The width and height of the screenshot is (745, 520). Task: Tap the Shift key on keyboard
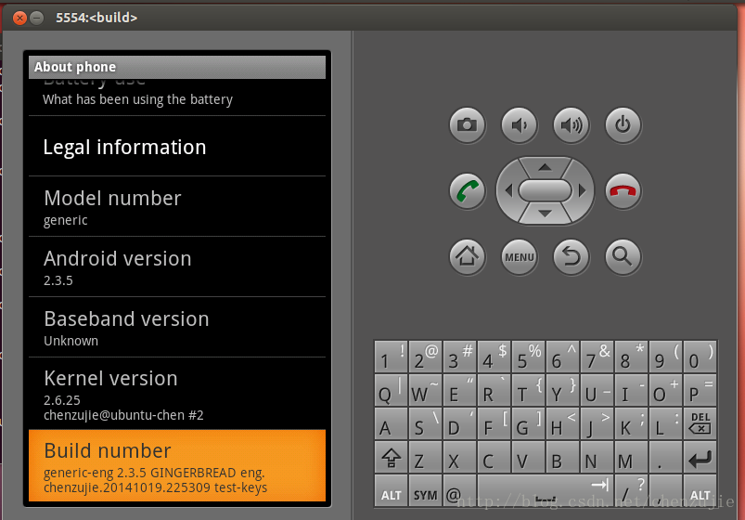click(x=391, y=457)
